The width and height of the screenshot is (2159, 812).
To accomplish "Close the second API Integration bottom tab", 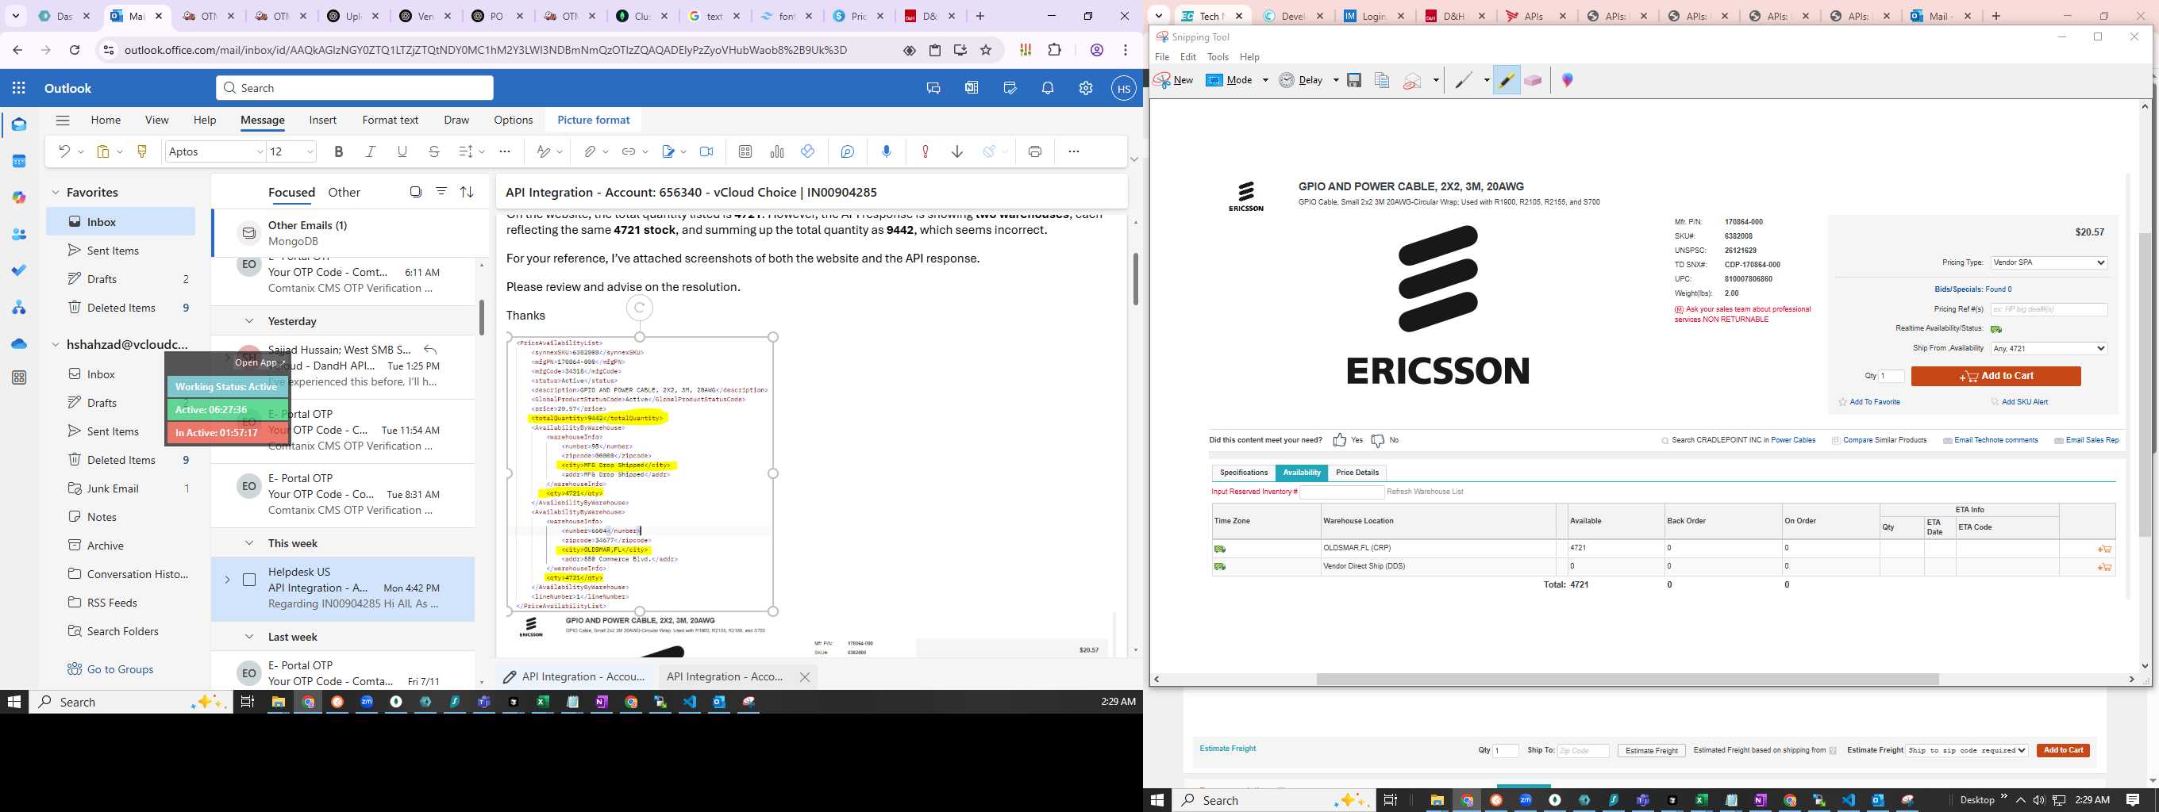I will 805,676.
